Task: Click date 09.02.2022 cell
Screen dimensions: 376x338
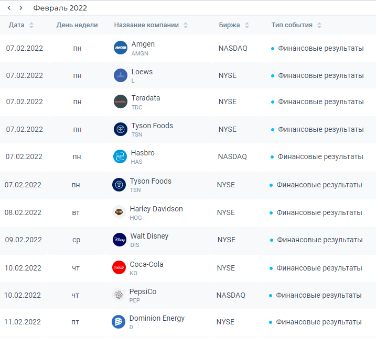Action: click(24, 240)
